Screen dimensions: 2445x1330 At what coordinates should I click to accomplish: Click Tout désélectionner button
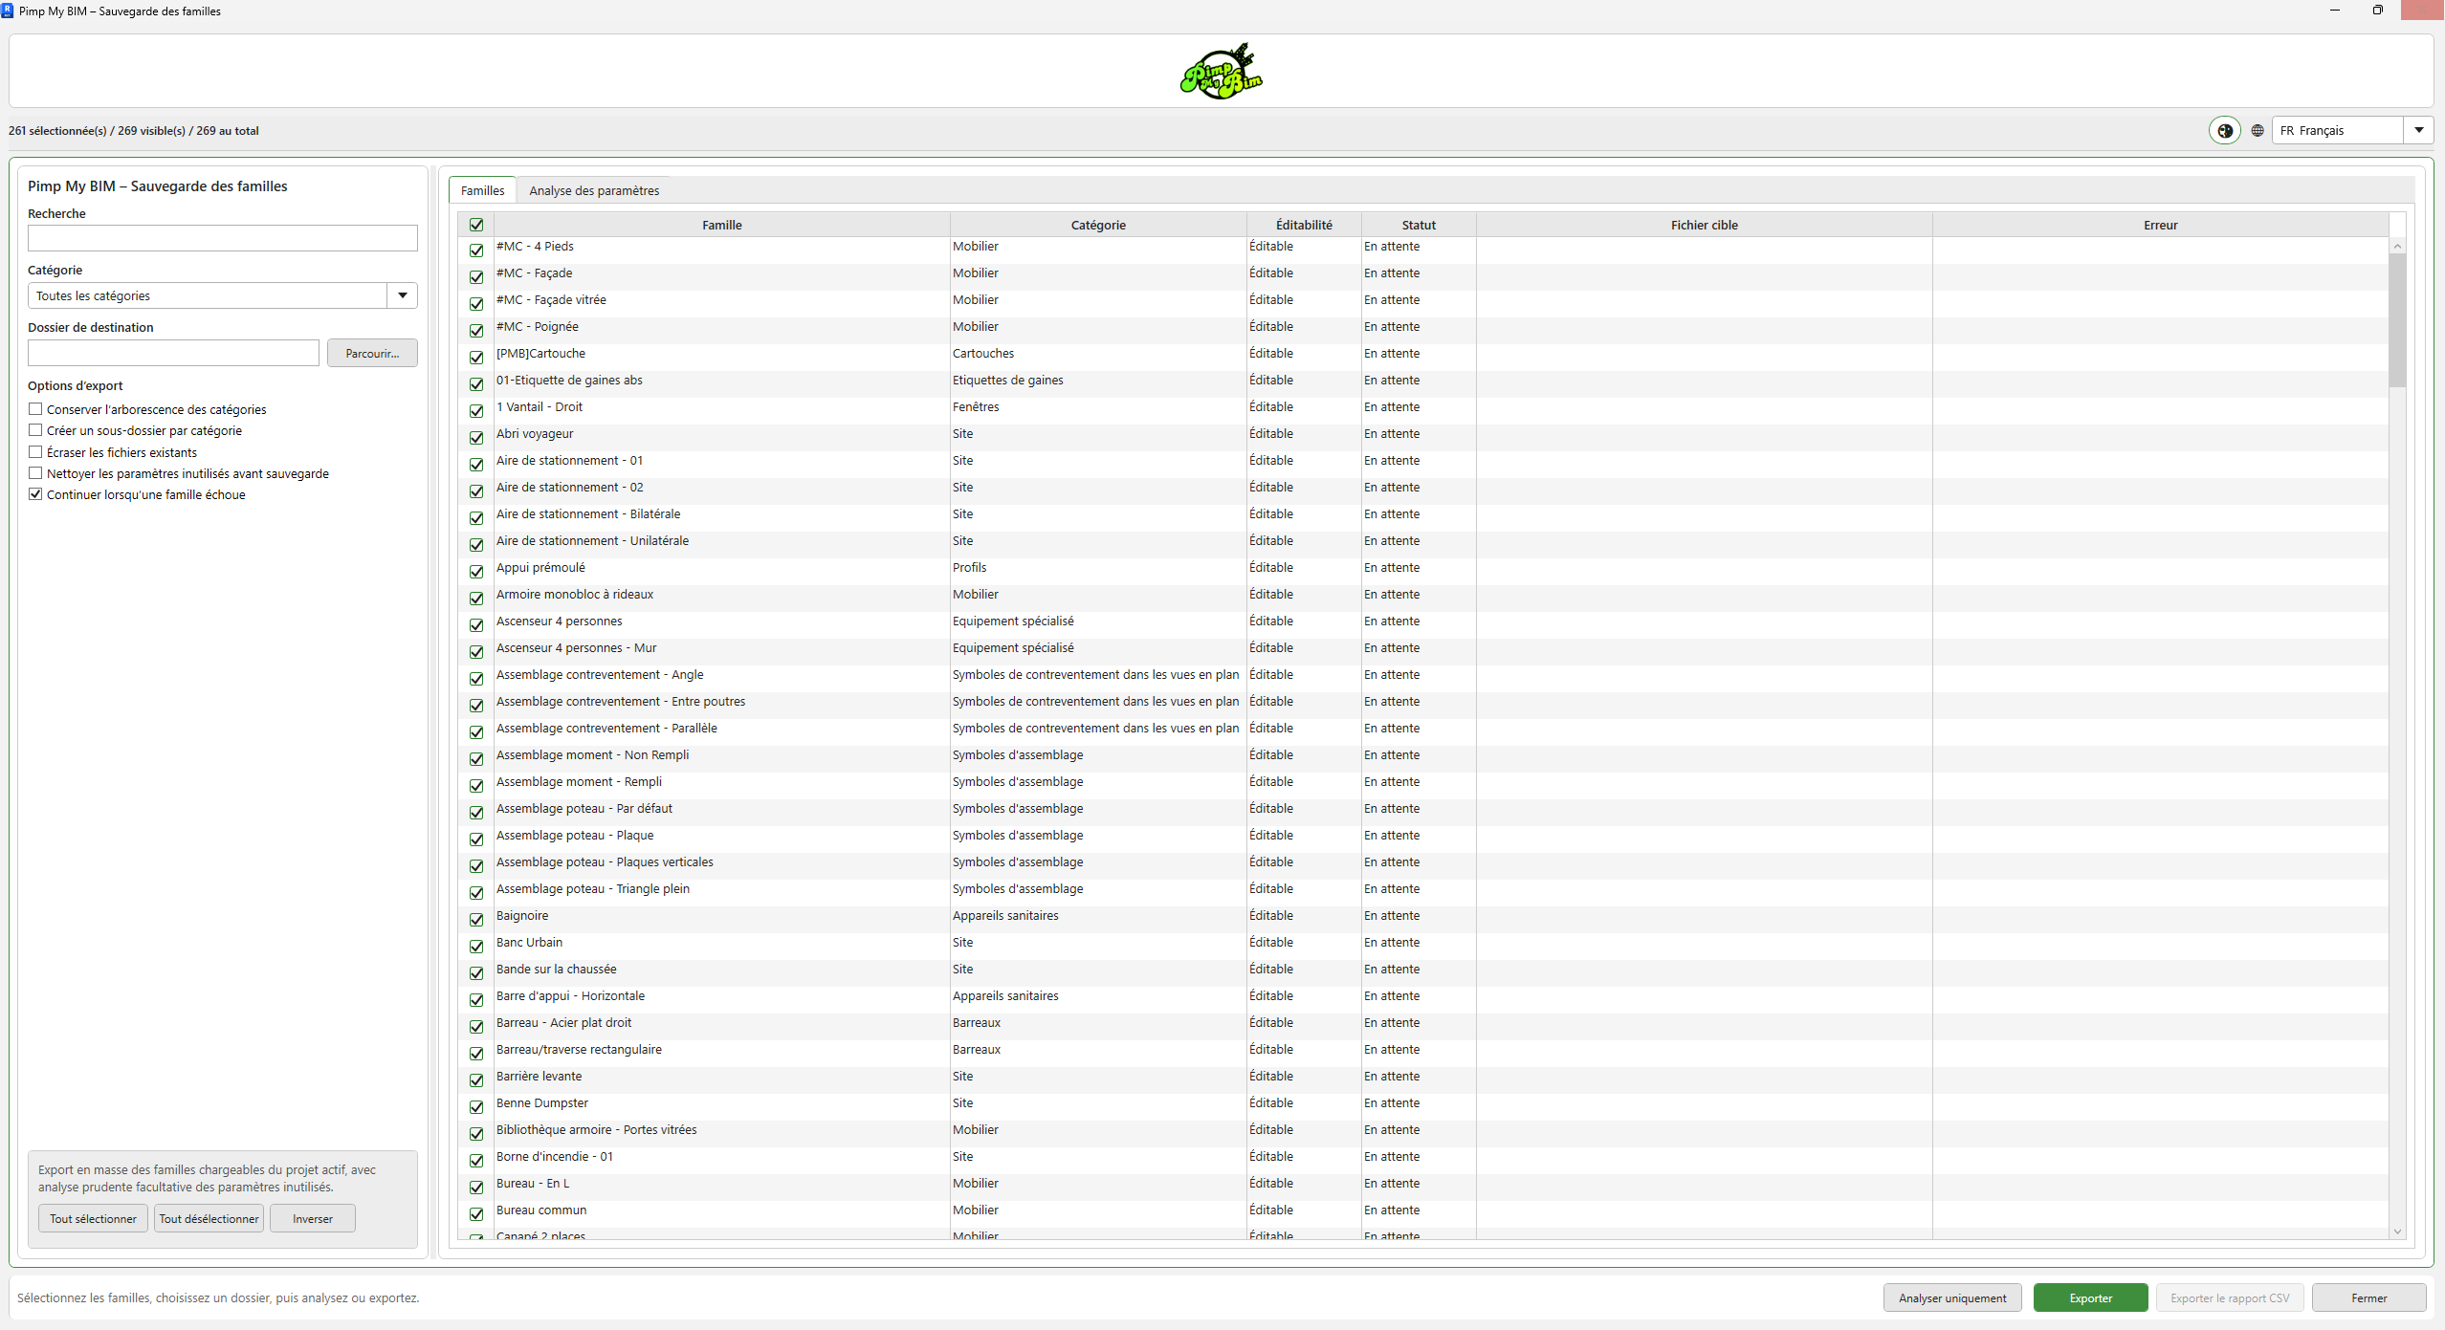pyautogui.click(x=209, y=1219)
